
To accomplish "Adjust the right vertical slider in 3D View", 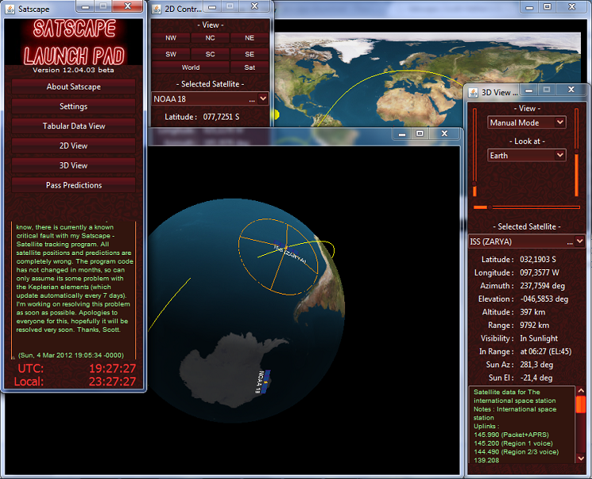I will coord(576,152).
